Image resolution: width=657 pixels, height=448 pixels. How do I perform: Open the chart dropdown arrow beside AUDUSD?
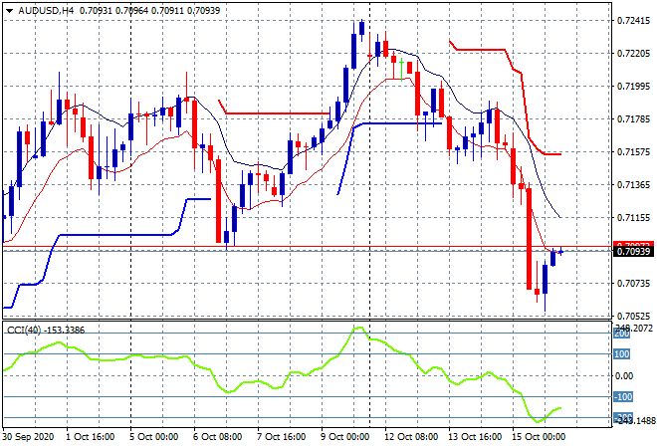(x=9, y=10)
